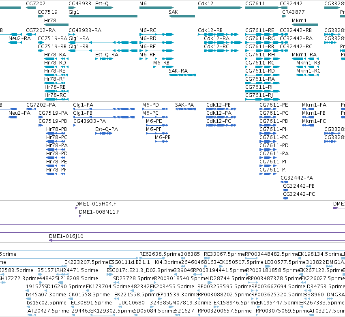
Task: Open BAC clone DME1-016J10 label
Action: coord(66,236)
